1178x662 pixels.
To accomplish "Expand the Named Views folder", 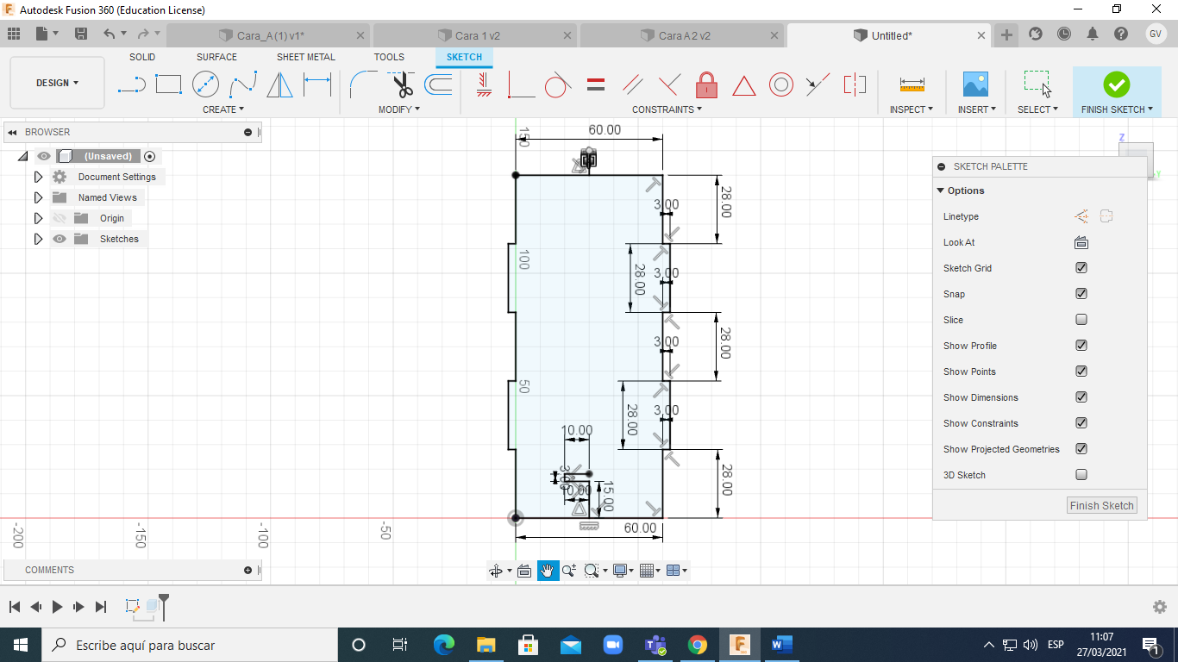I will coord(38,197).
